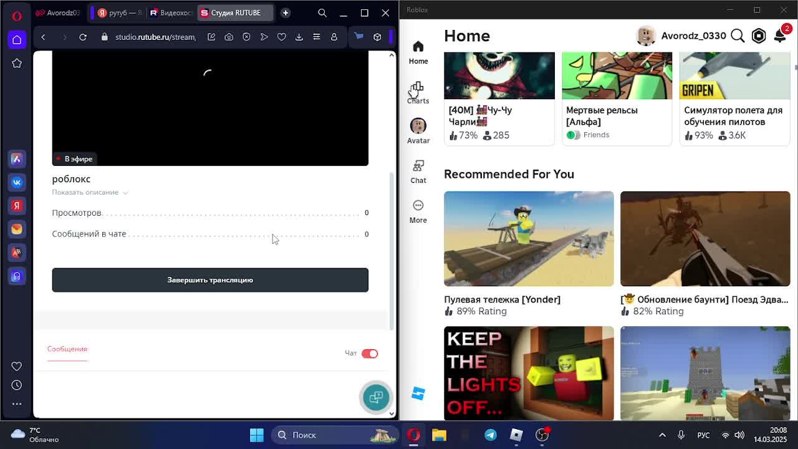The image size is (798, 449).
Task: Open the music player icon in the Opera sidebar
Action: pyautogui.click(x=17, y=276)
